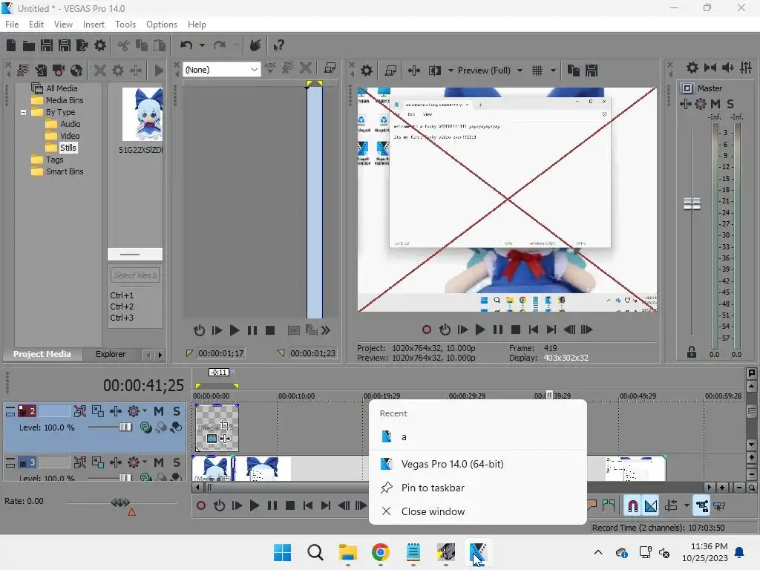The height and width of the screenshot is (570, 760).
Task: Mute the Master bus
Action: (x=715, y=104)
